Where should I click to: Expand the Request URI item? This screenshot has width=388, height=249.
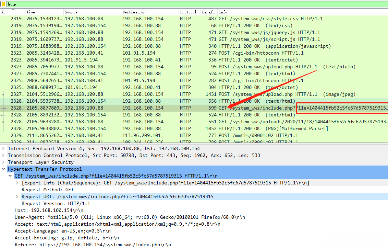click(x=17, y=197)
